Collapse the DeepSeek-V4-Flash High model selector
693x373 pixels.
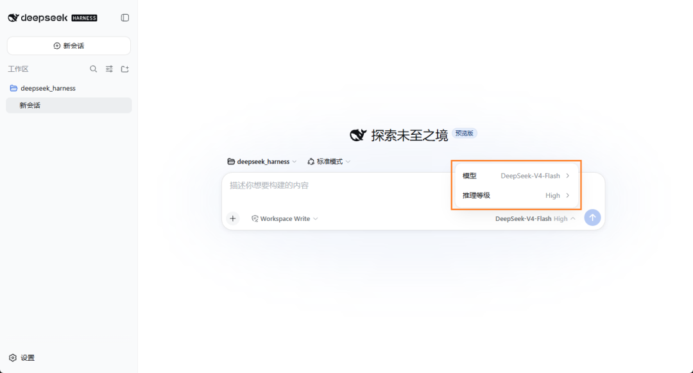[x=535, y=219]
